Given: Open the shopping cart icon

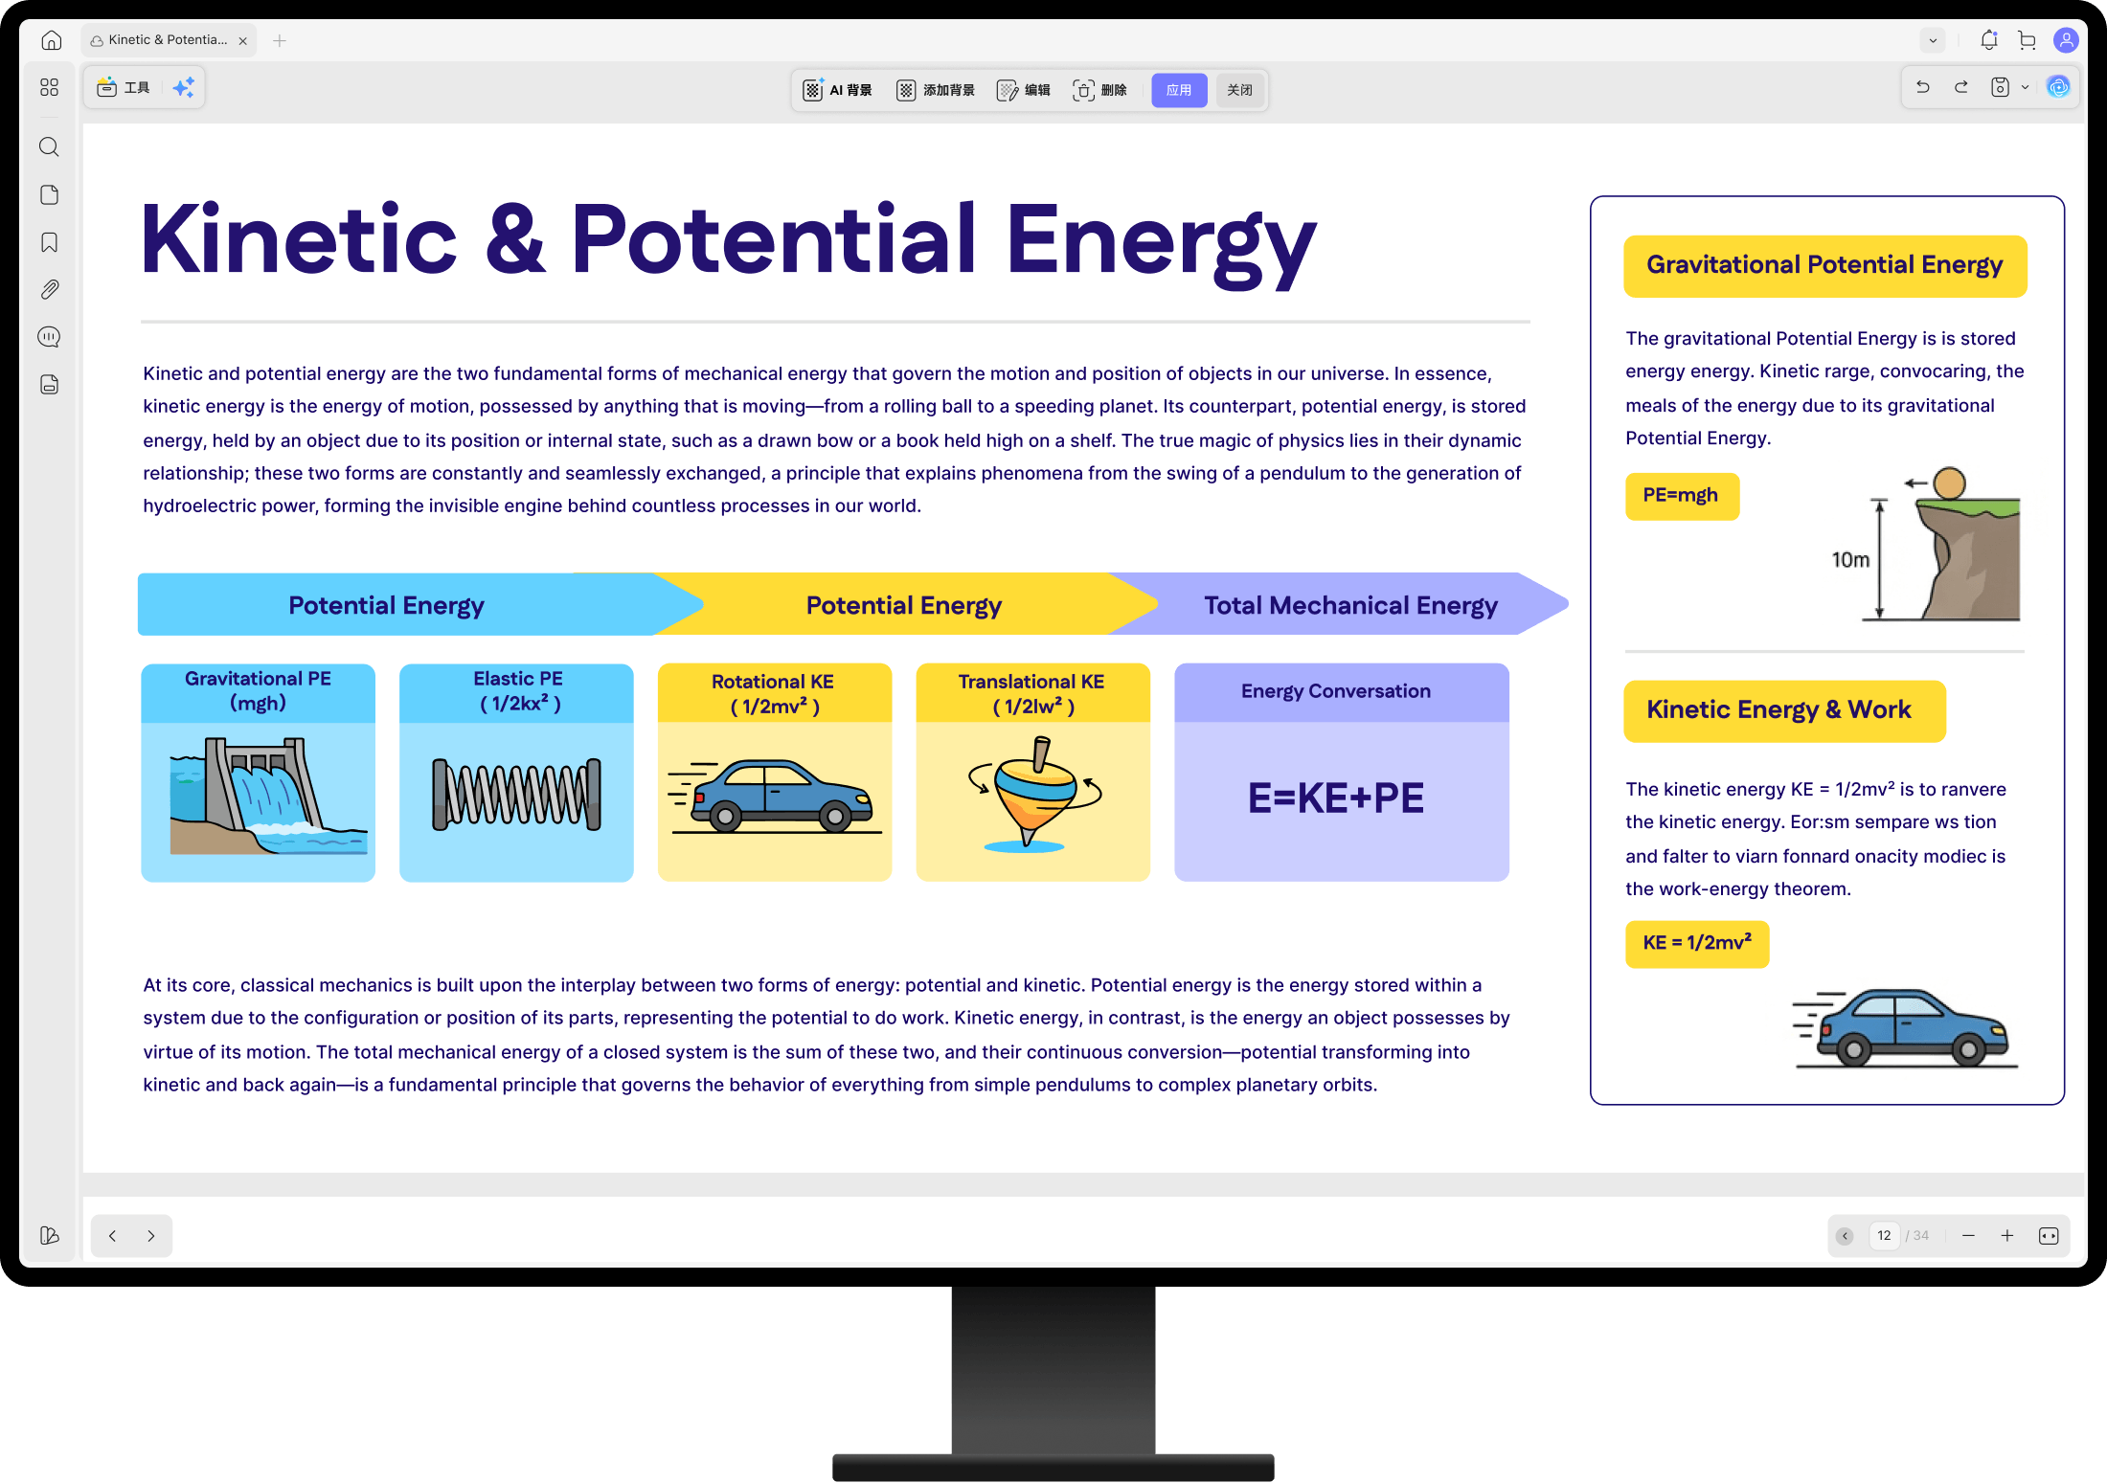Looking at the screenshot, I should (2027, 40).
